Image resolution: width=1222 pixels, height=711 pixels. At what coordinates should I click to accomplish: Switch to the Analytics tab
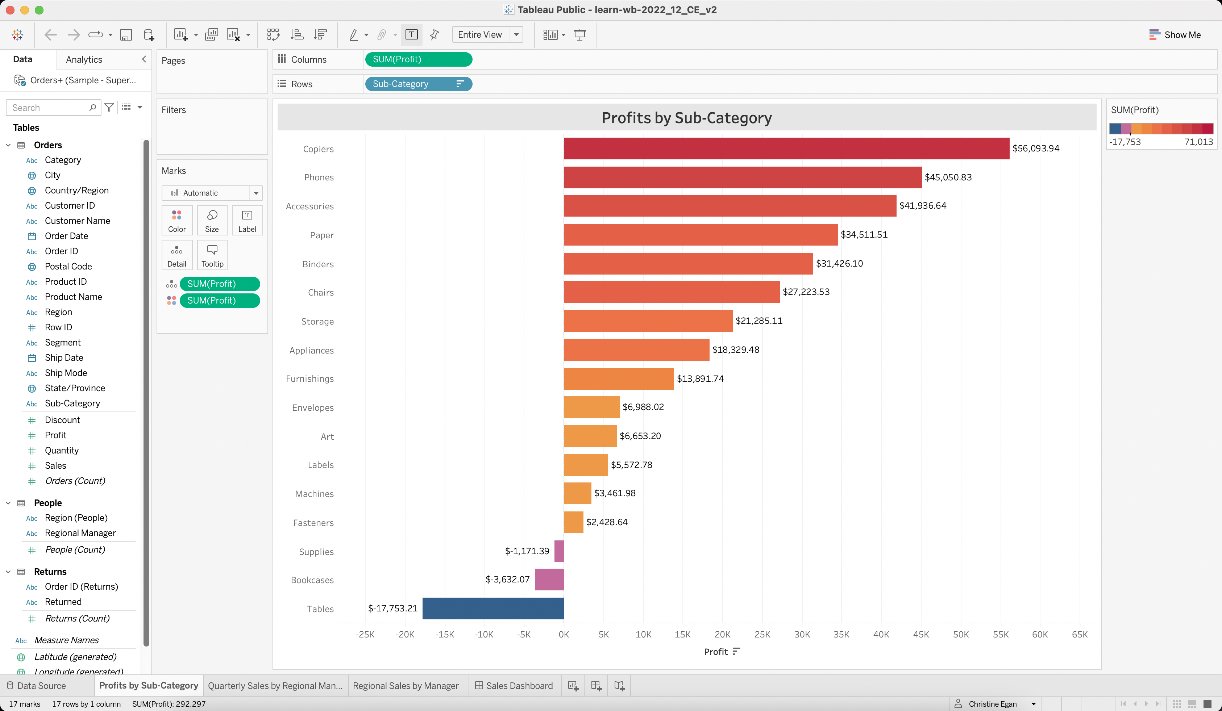84,60
